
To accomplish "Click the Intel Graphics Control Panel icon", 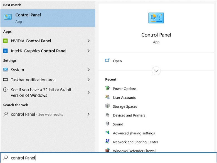I will 6,51.
